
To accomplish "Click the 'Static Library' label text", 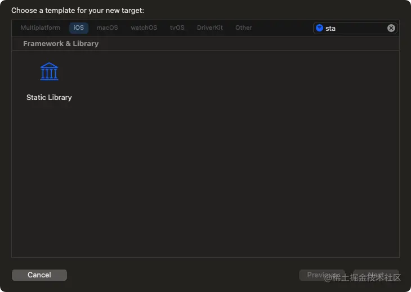I will 49,97.
